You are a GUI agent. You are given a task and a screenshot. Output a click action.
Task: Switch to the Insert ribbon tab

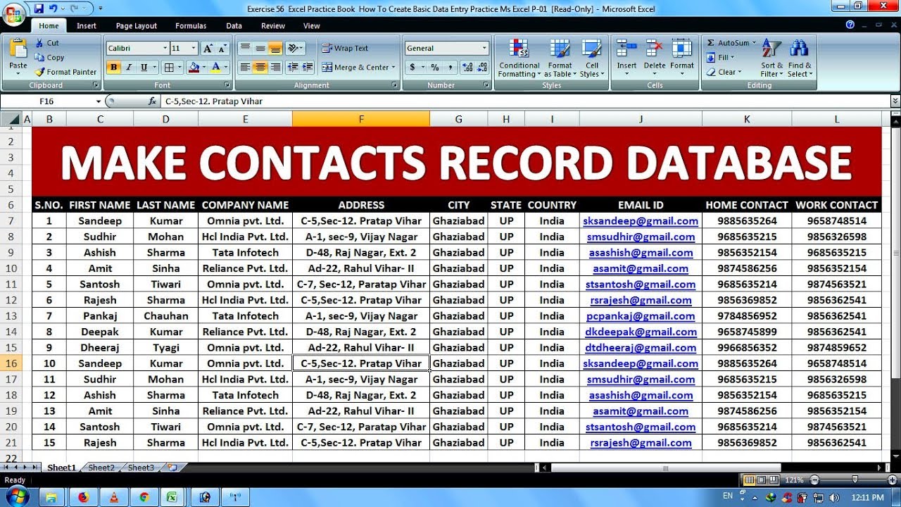click(x=87, y=25)
